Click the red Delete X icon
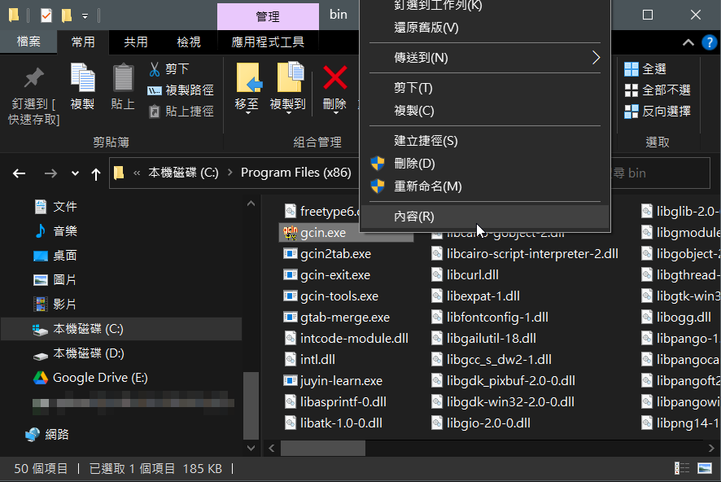This screenshot has height=482, width=721. [334, 78]
